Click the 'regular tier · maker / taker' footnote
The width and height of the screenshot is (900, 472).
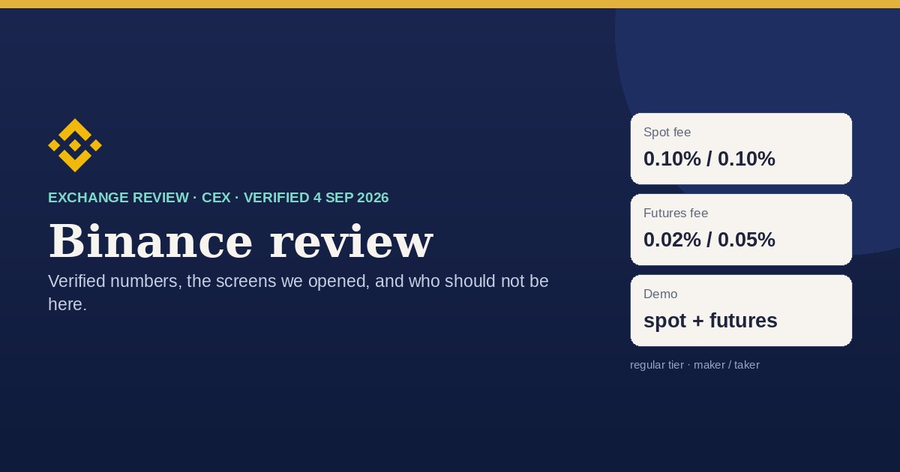pos(694,365)
